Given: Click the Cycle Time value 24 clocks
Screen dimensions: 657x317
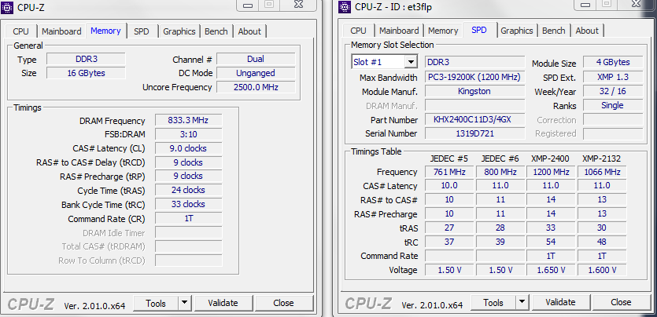Looking at the screenshot, I should [188, 190].
